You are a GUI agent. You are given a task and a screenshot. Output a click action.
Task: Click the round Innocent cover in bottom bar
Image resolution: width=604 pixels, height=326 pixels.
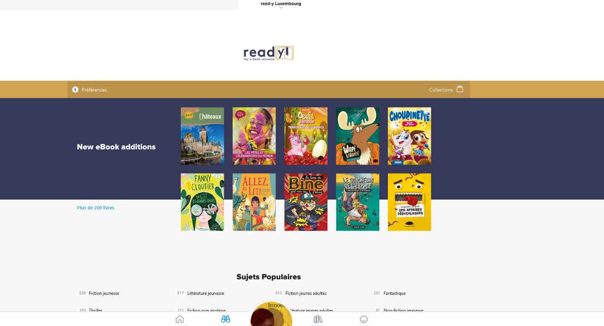[x=271, y=314]
